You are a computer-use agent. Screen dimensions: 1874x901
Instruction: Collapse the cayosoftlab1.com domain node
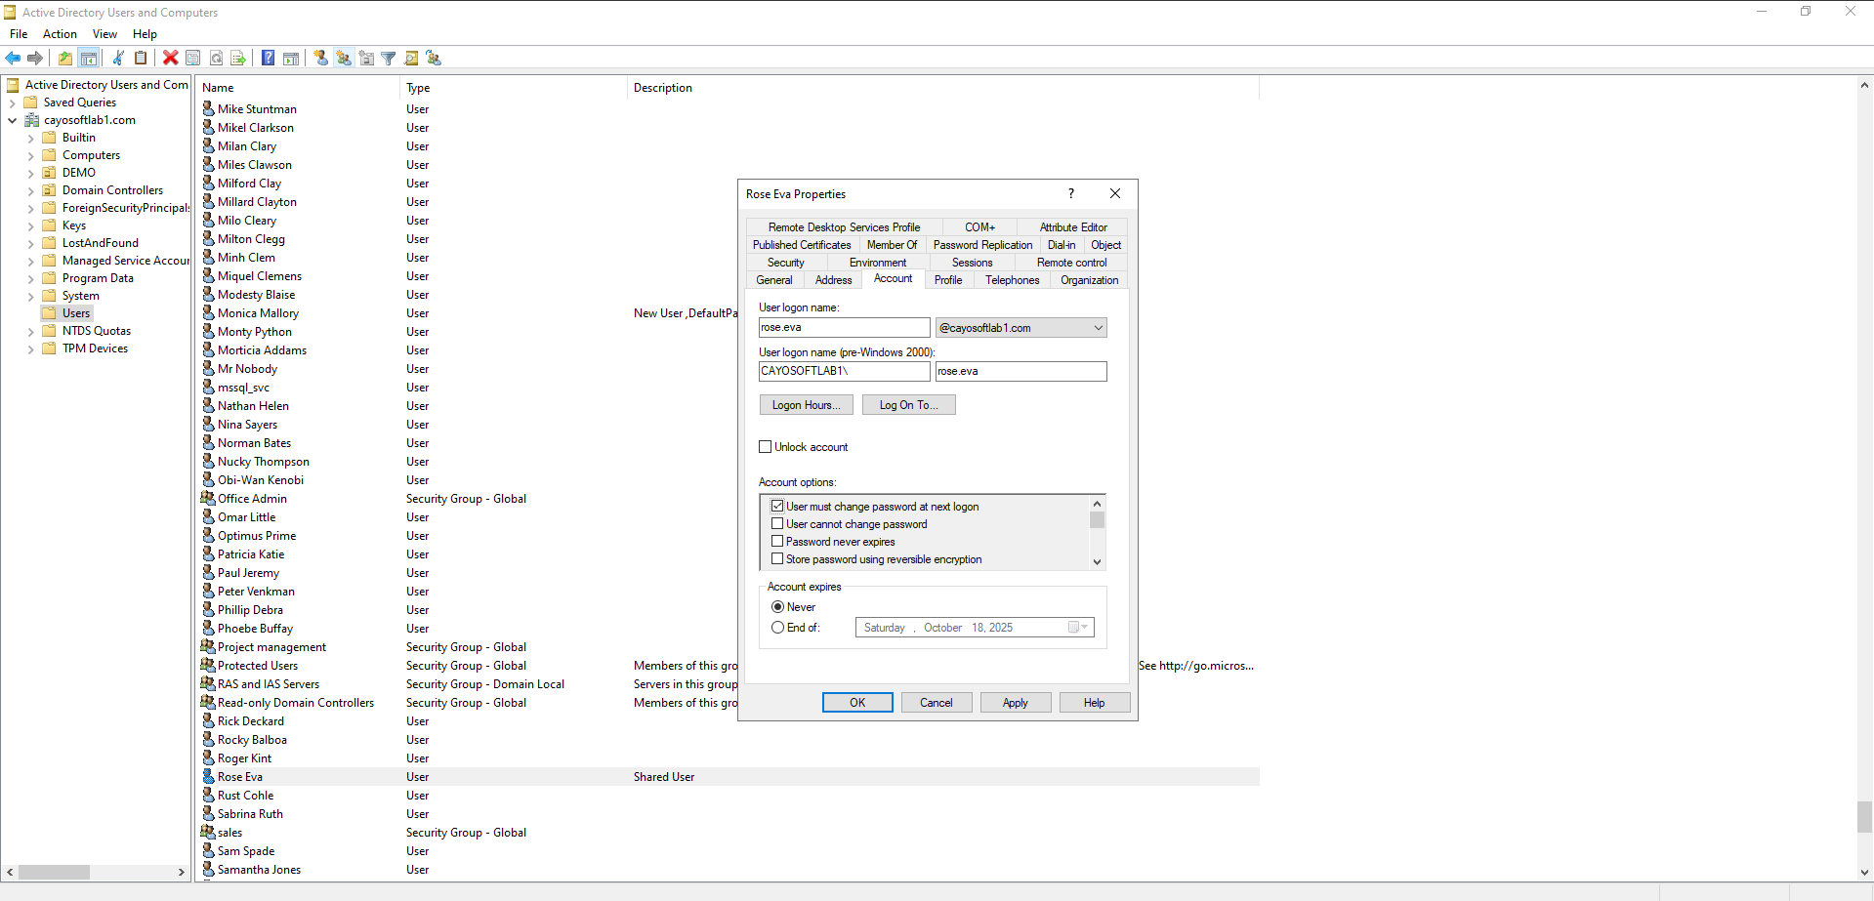tap(12, 121)
